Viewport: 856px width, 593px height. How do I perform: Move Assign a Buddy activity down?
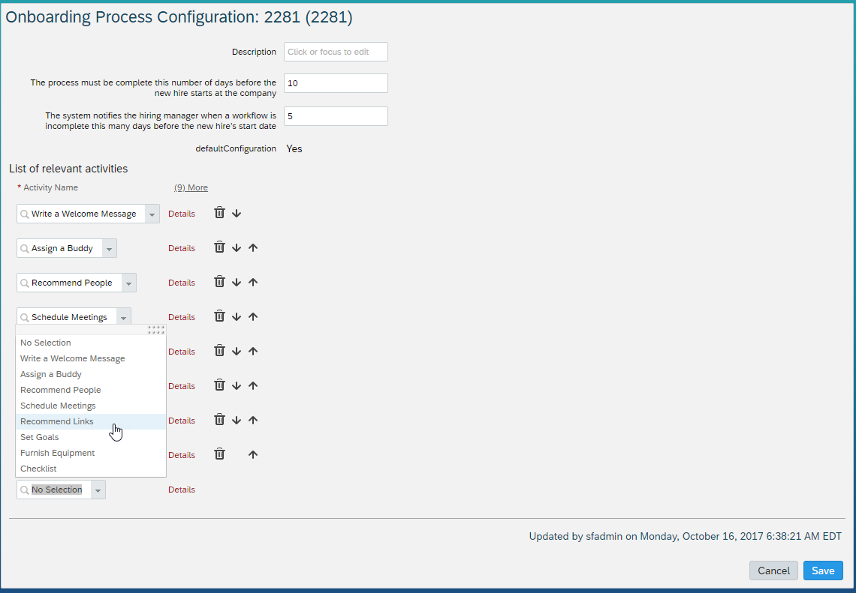point(237,248)
